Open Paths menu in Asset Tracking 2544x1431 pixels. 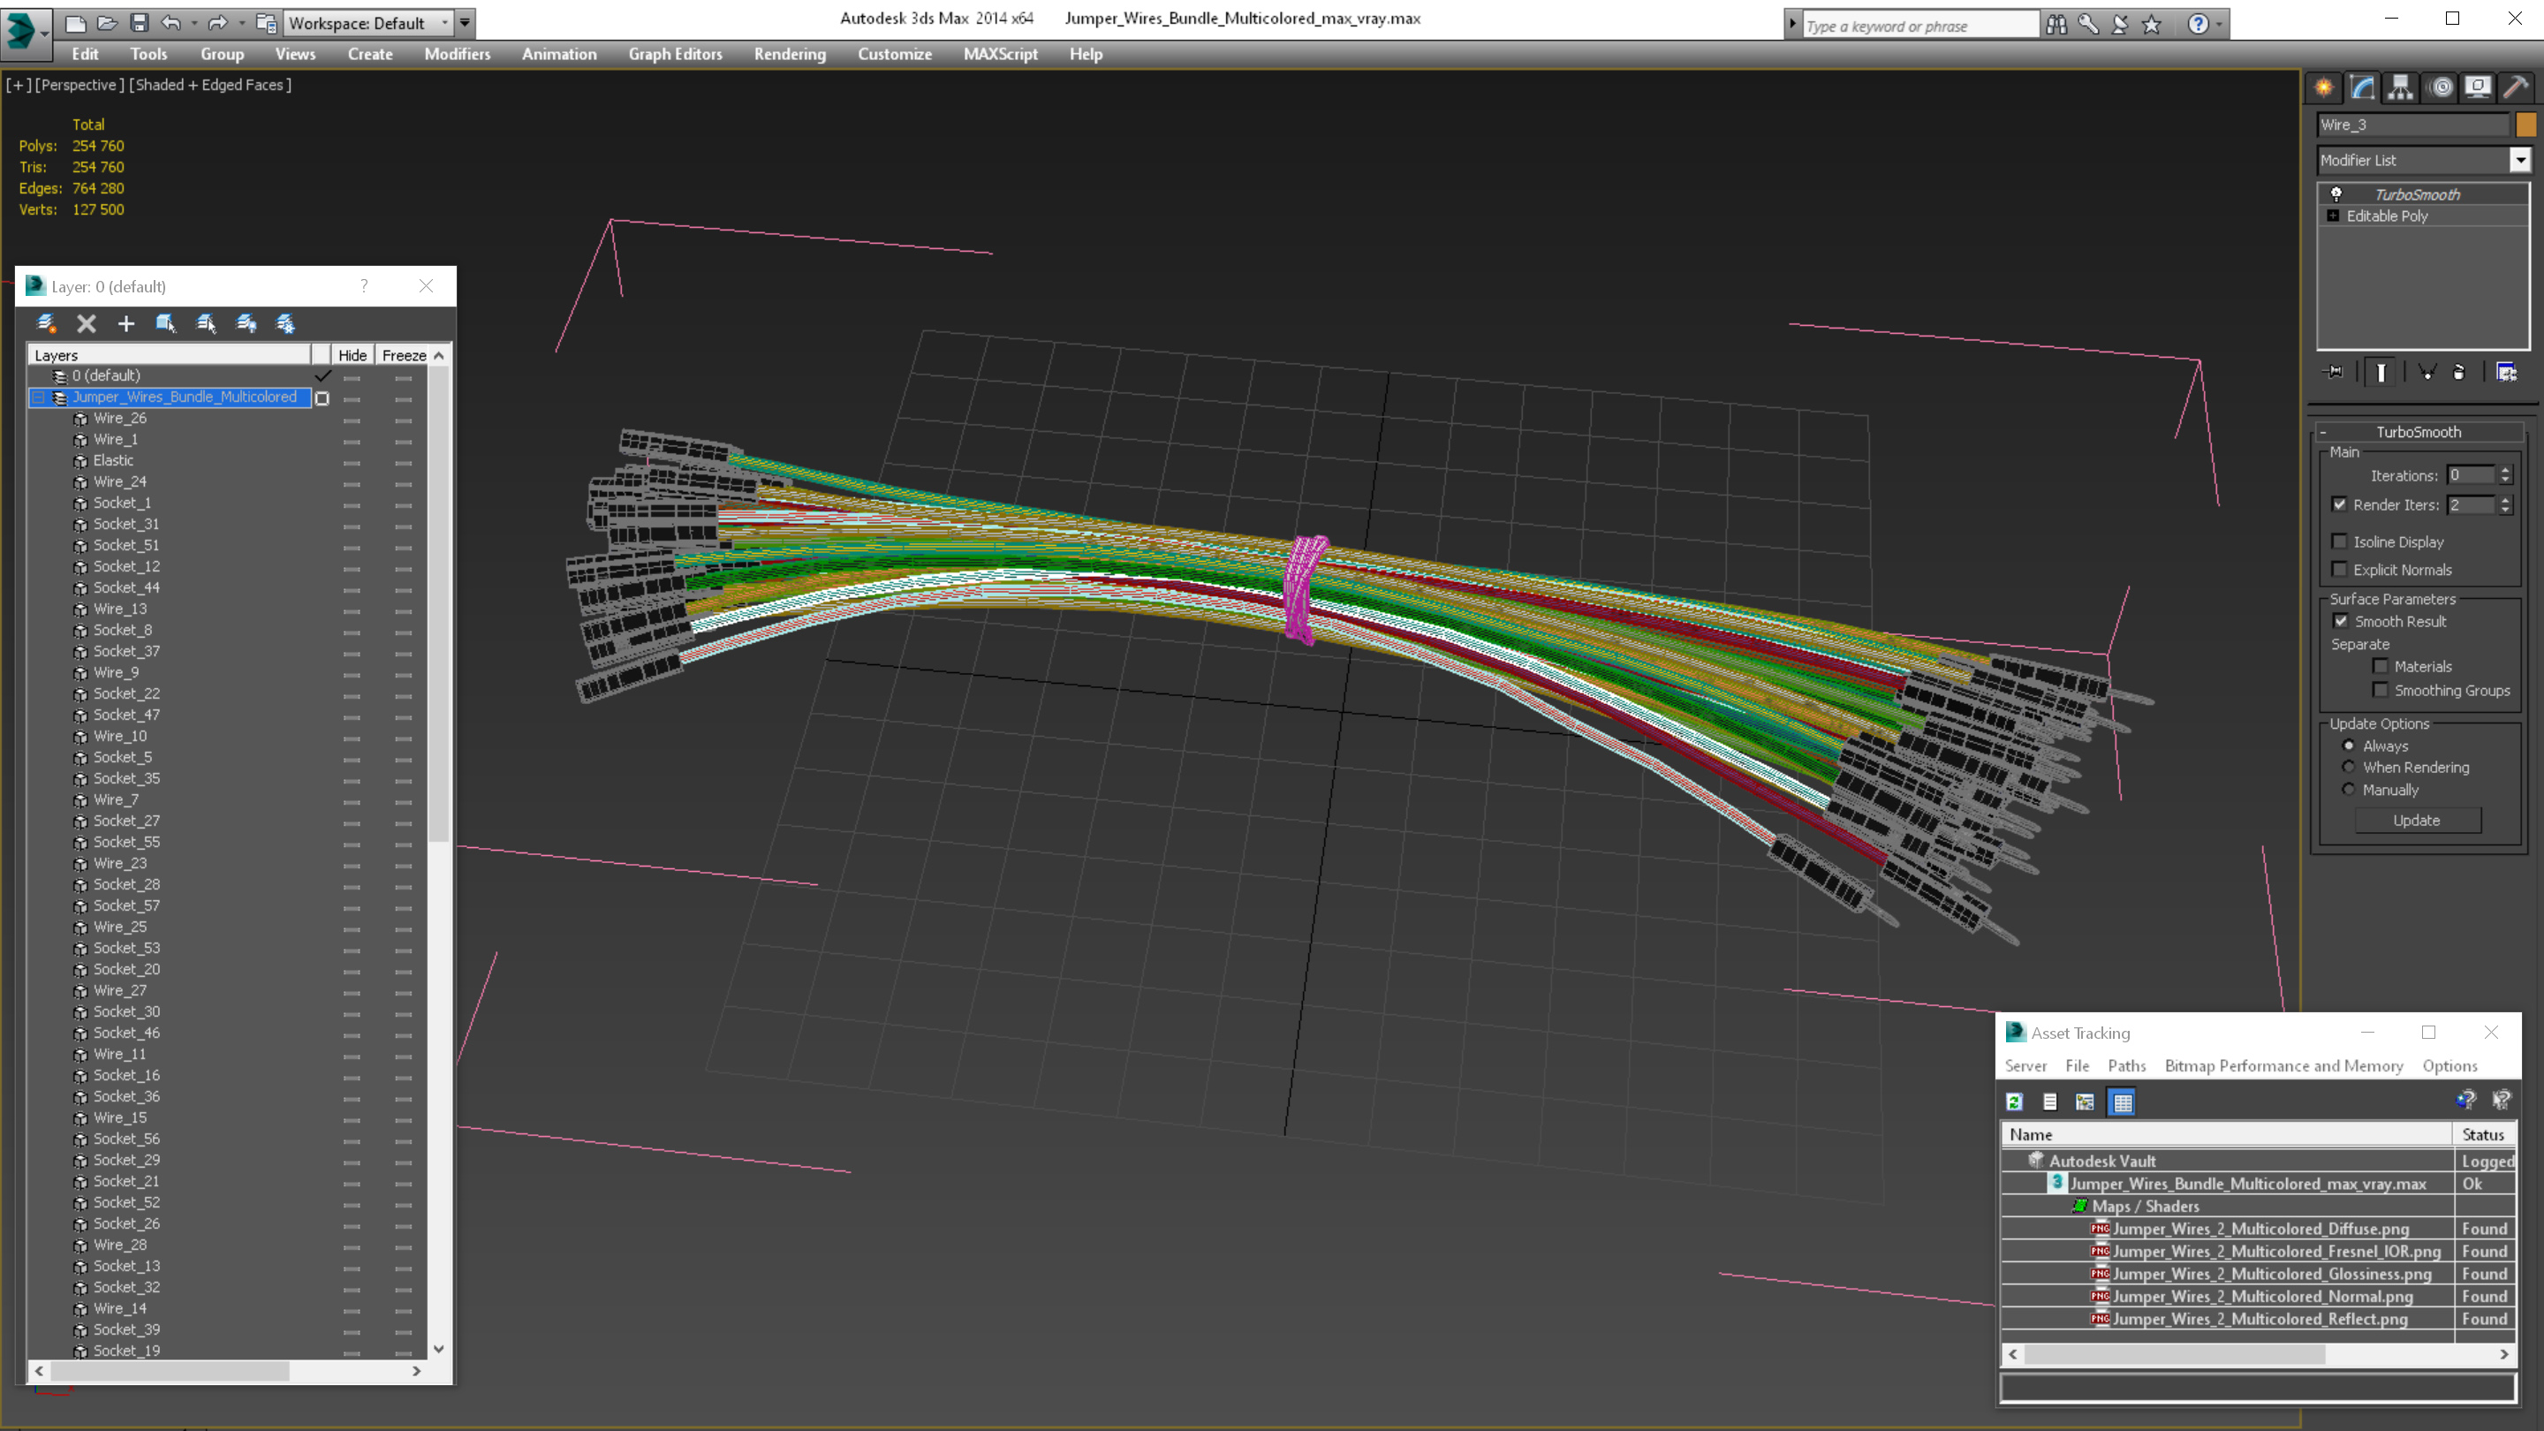pos(2126,1065)
